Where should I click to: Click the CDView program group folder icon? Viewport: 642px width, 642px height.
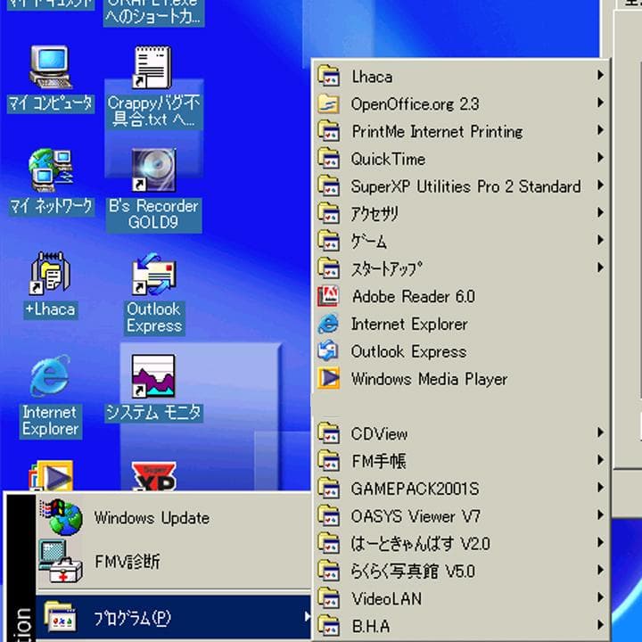coord(328,433)
